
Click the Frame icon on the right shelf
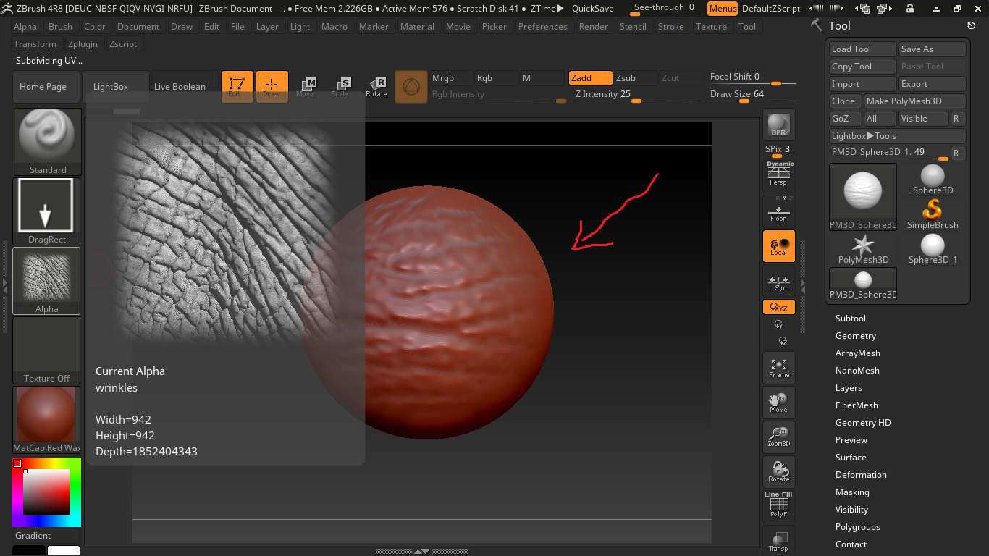point(778,368)
